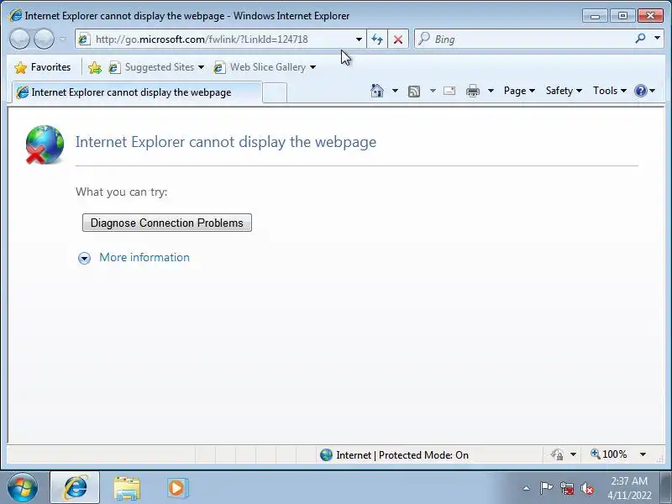The height and width of the screenshot is (504, 672).
Task: Click 'Internet | Protected Mode: On' status text
Action: click(x=402, y=455)
